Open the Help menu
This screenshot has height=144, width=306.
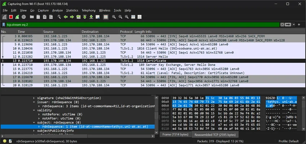click(x=128, y=11)
